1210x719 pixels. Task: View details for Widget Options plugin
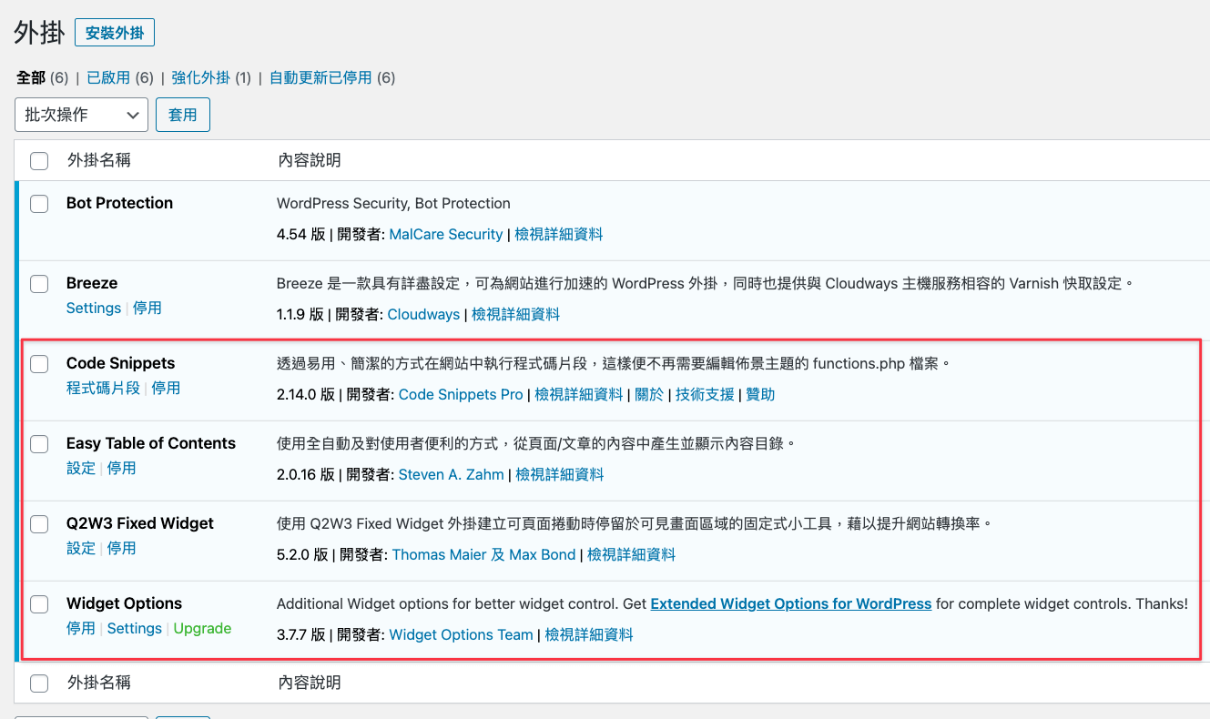coord(589,634)
